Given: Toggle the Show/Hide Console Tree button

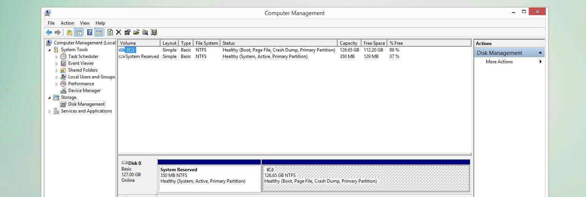Looking at the screenshot, I should pyautogui.click(x=79, y=33).
